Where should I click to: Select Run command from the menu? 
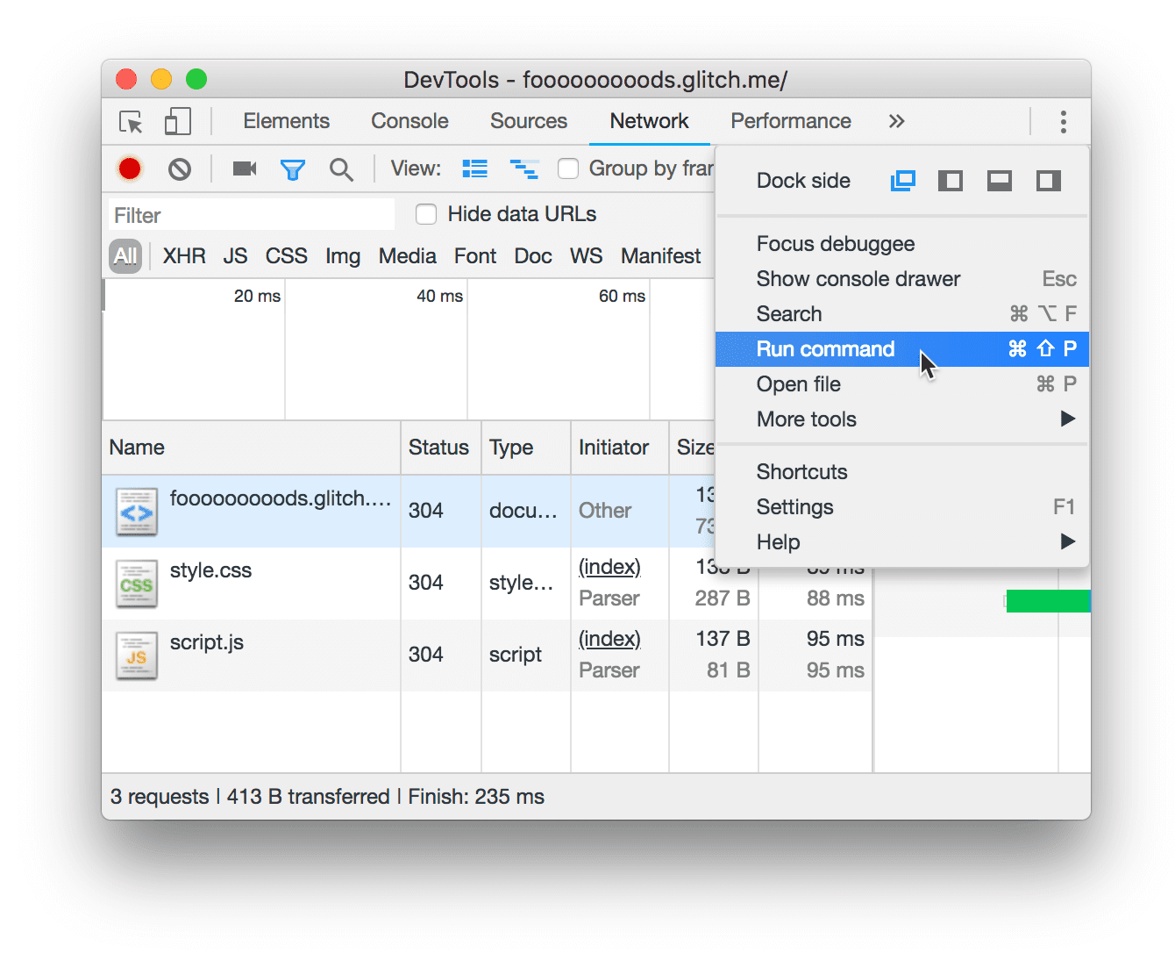click(825, 349)
